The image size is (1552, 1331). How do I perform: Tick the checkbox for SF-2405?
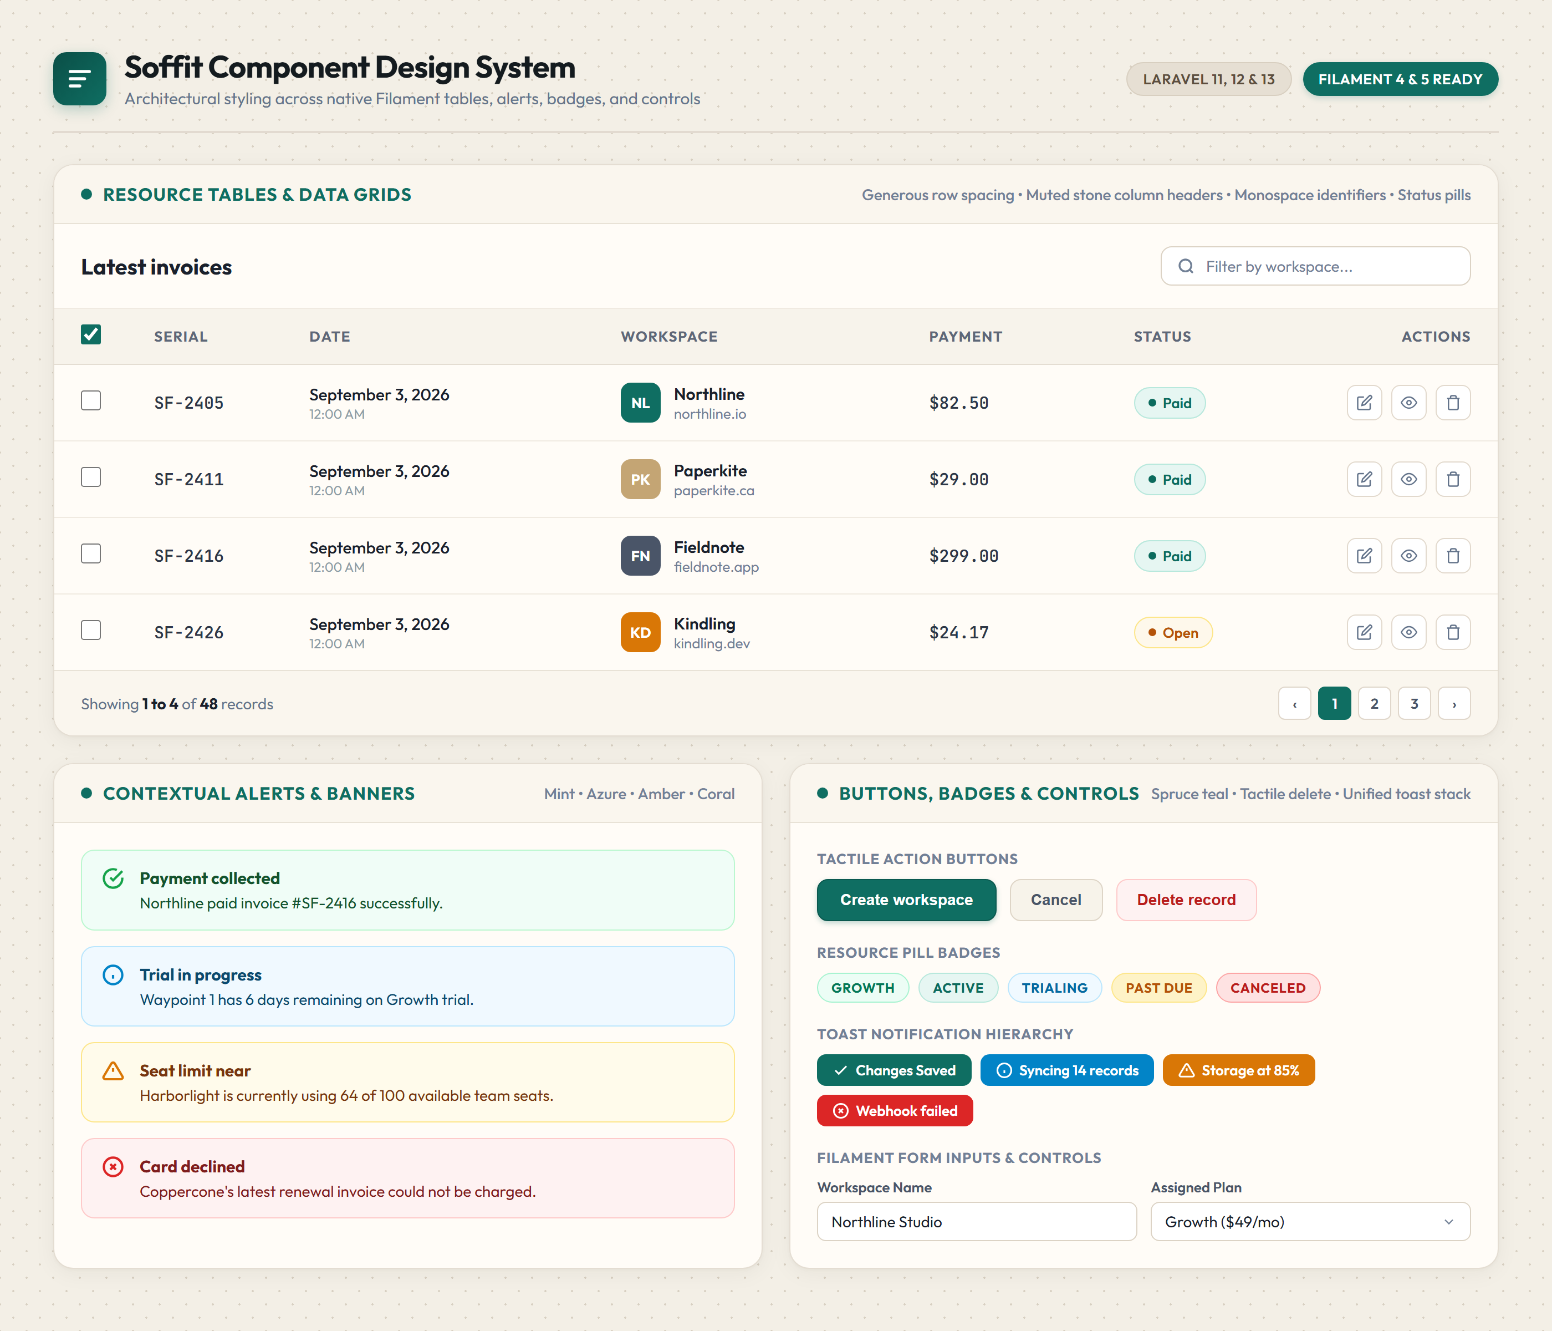click(x=91, y=401)
